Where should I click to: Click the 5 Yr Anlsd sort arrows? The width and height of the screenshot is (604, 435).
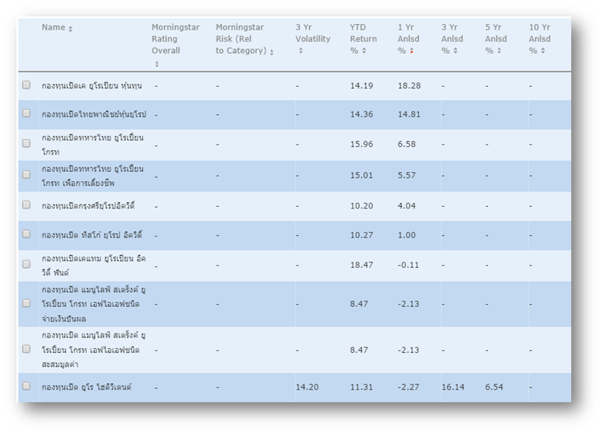(499, 52)
